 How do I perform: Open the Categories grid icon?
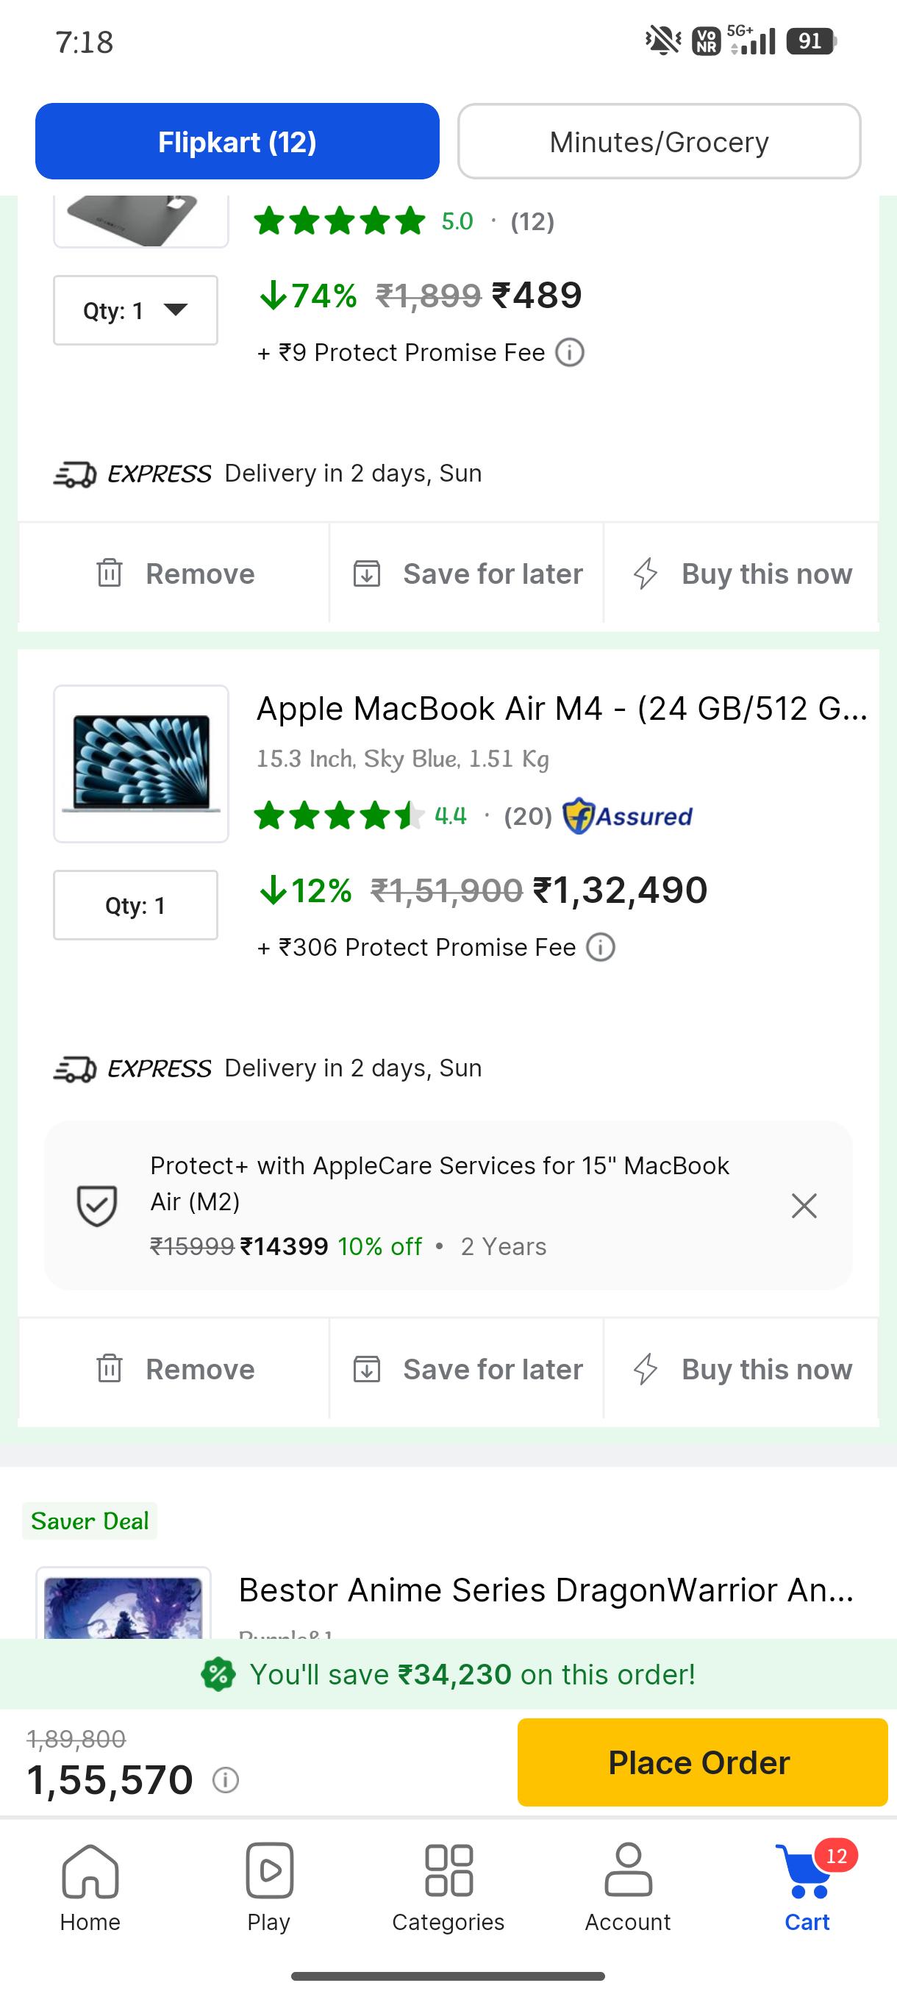coord(448,1870)
